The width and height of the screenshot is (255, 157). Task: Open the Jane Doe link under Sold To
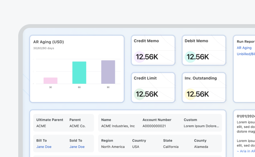(x=77, y=147)
